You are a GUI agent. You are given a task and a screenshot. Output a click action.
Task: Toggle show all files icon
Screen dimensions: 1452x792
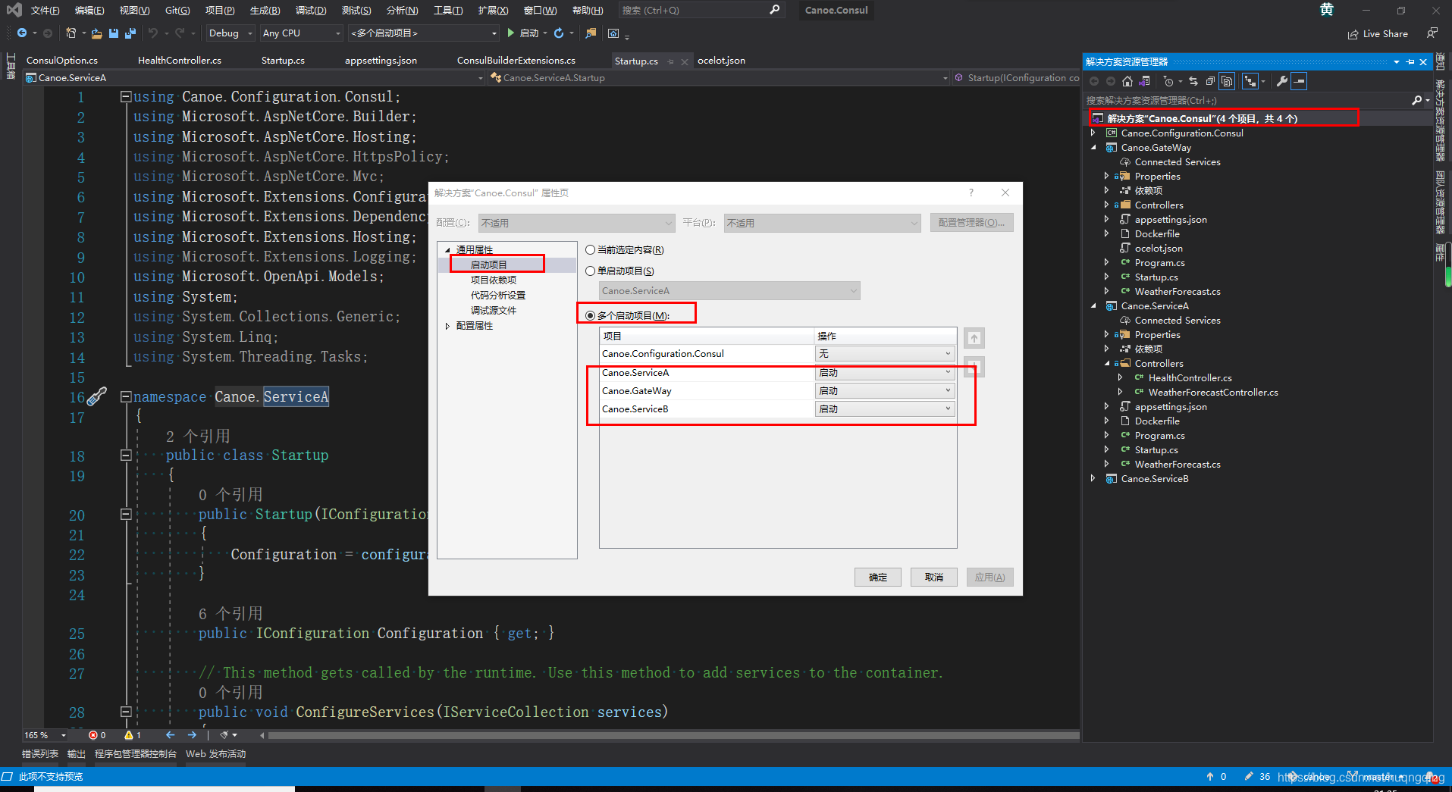[x=1227, y=81]
